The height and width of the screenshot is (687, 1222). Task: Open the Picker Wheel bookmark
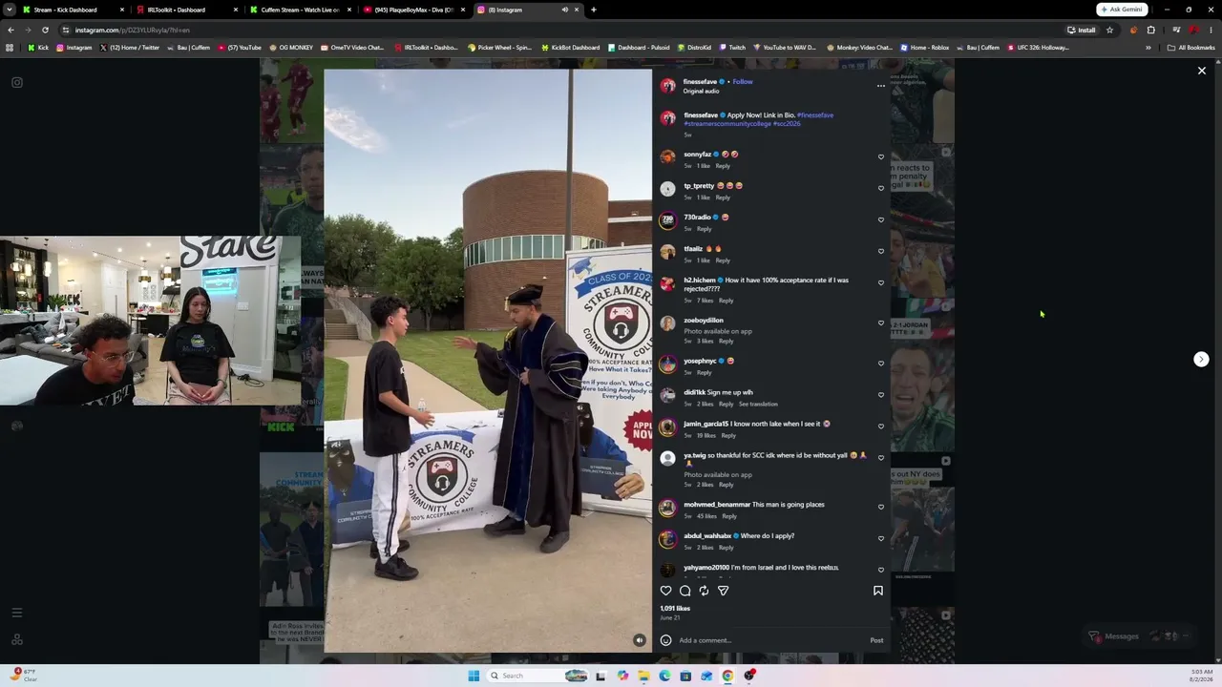(499, 48)
